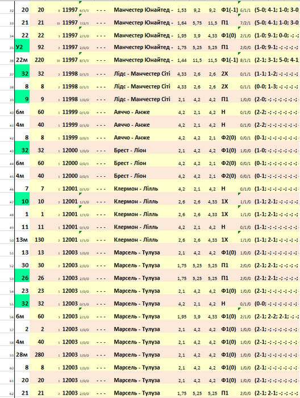Click Ф1(0) cell in the Брест - Ліон rows

pyautogui.click(x=228, y=150)
